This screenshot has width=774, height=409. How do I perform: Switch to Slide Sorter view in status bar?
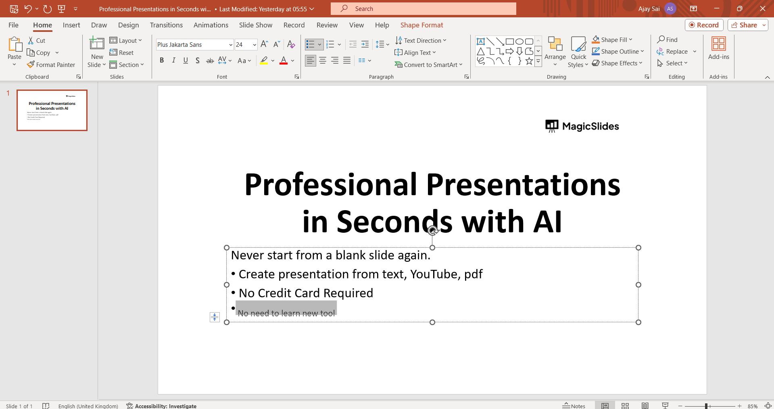(x=625, y=406)
